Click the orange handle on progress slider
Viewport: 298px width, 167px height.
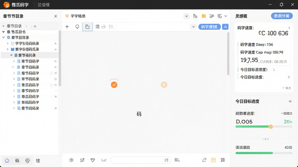point(271,127)
